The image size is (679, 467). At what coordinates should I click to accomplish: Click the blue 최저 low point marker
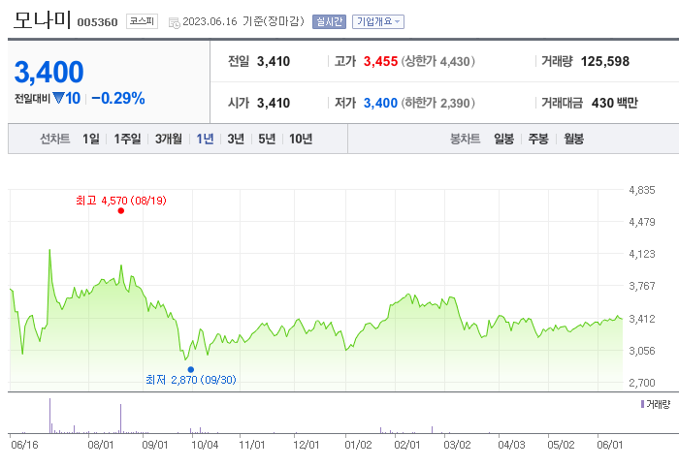(190, 369)
